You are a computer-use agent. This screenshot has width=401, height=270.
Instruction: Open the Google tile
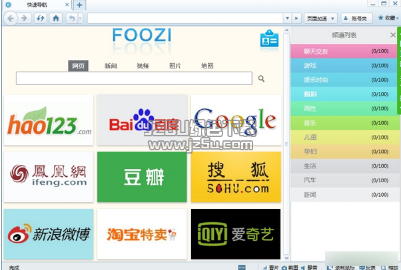[236, 120]
